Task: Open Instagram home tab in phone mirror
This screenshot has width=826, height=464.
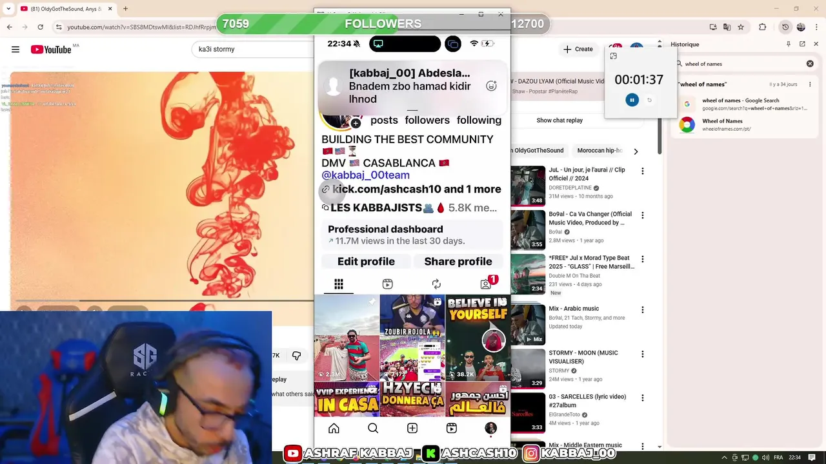Action: pyautogui.click(x=334, y=429)
